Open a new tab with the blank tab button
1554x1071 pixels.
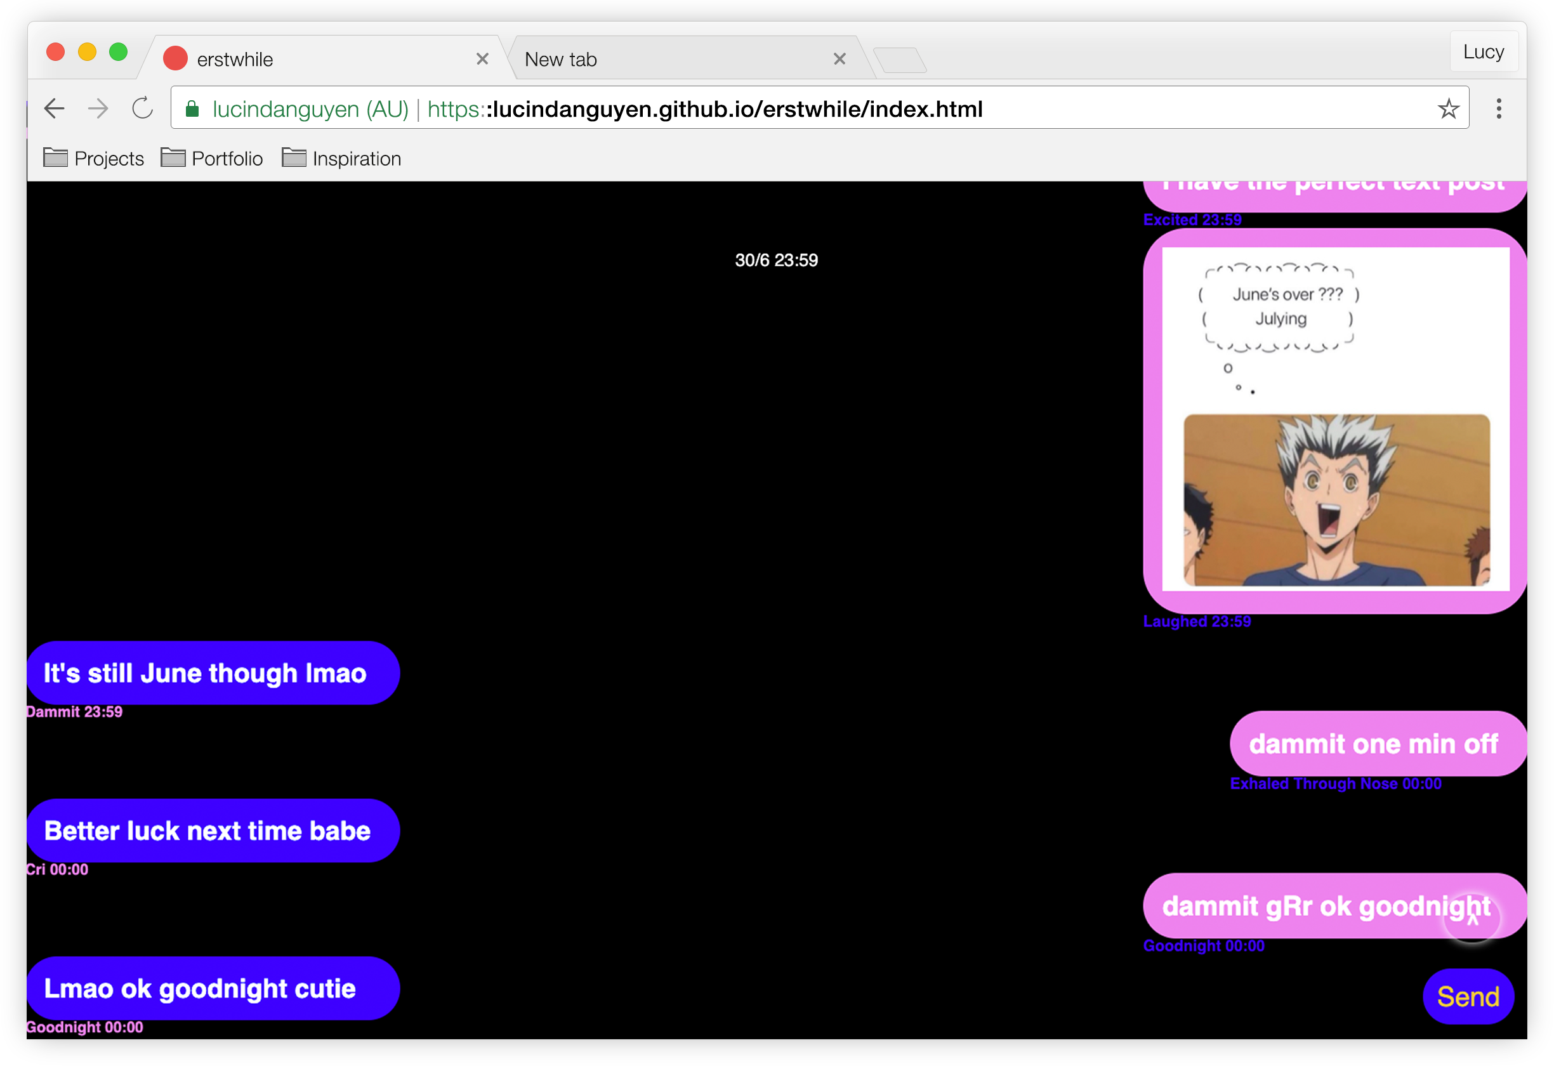899,60
